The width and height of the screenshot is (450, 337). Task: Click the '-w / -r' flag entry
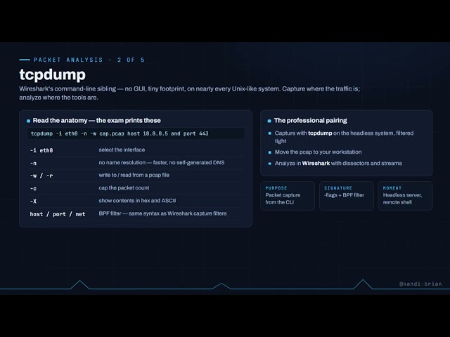(41, 176)
